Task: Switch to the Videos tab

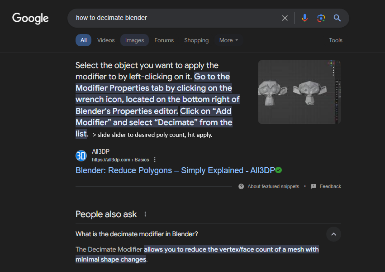Action: tap(106, 40)
